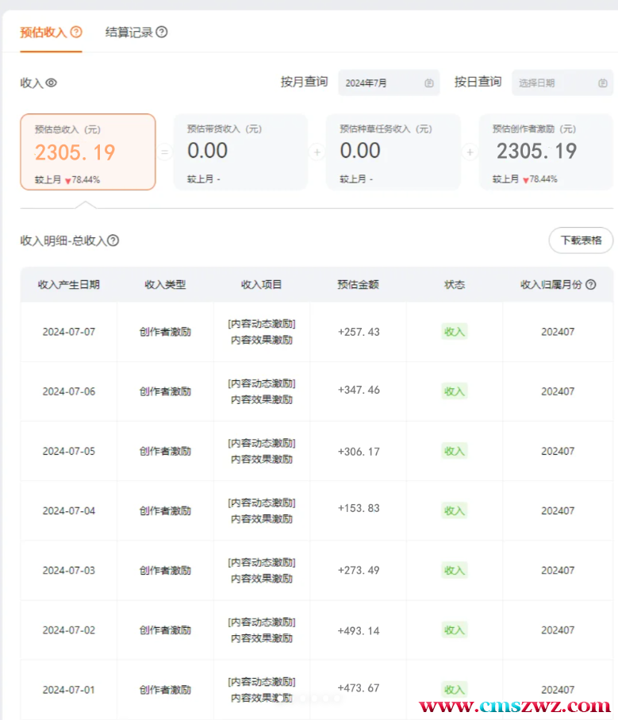Viewport: 618px width, 720px height.
Task: Select the 预估种草任务收入 card
Action: tap(393, 152)
